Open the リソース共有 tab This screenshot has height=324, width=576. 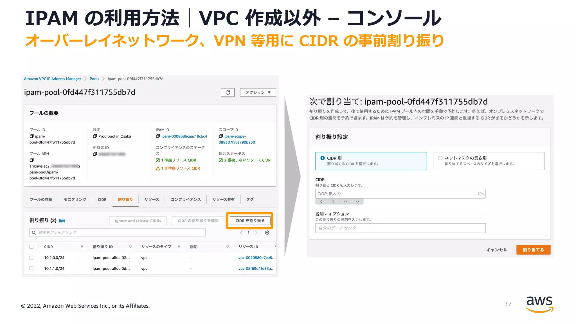point(224,199)
